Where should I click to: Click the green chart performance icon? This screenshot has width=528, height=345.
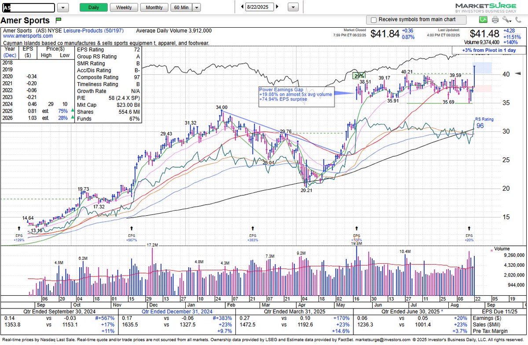pos(483,19)
